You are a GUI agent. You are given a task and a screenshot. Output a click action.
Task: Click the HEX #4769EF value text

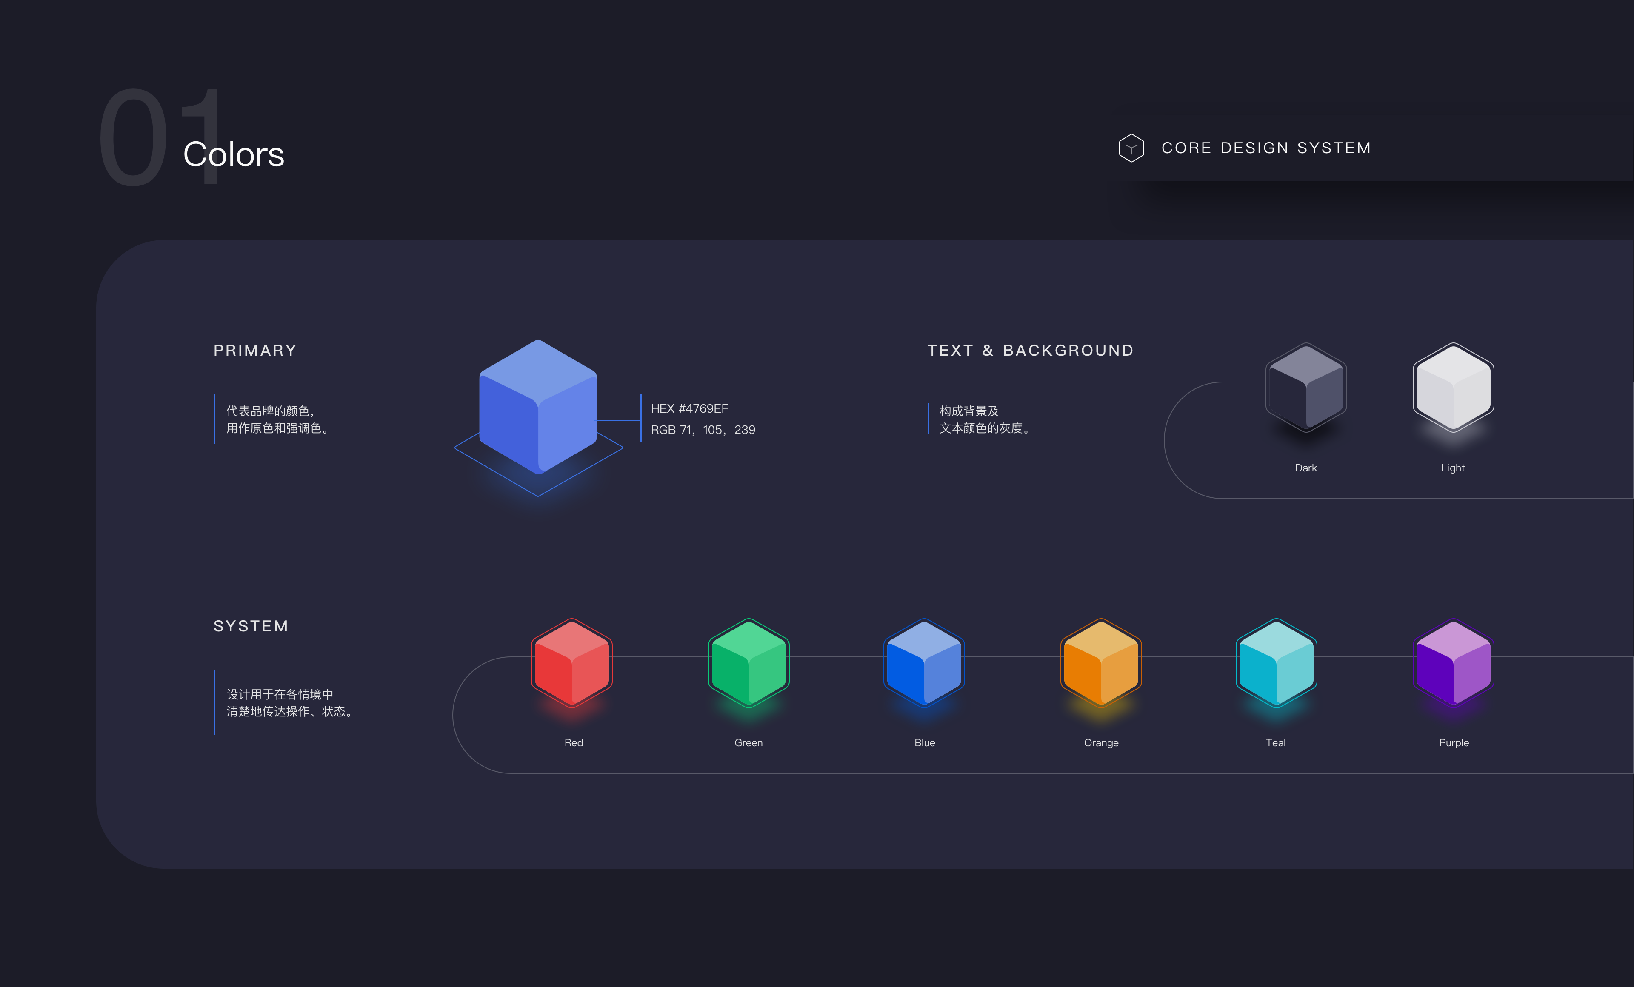[x=689, y=408]
